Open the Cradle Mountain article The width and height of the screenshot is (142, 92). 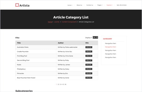pos(23,52)
